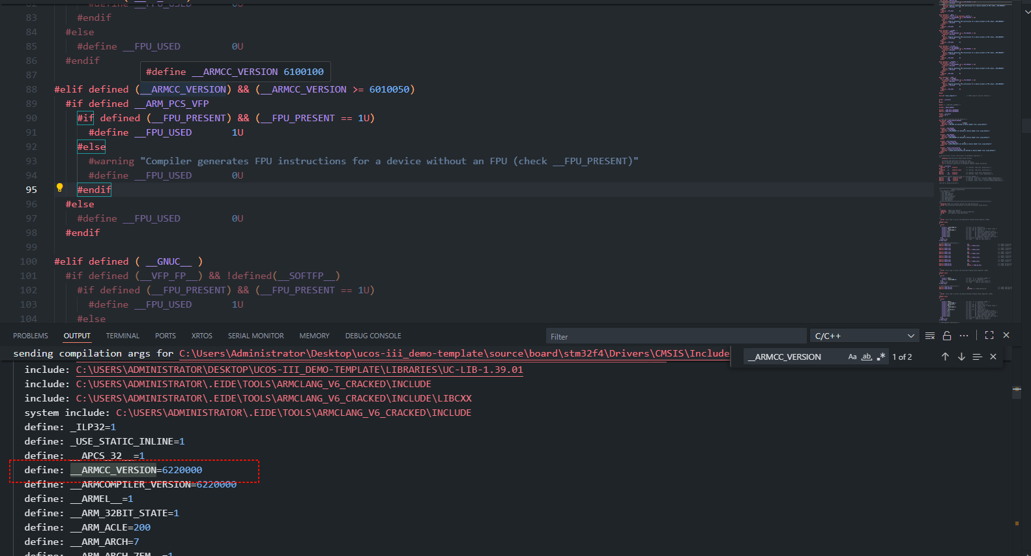
Task: Open the DEBUG CONSOLE tab
Action: point(373,336)
